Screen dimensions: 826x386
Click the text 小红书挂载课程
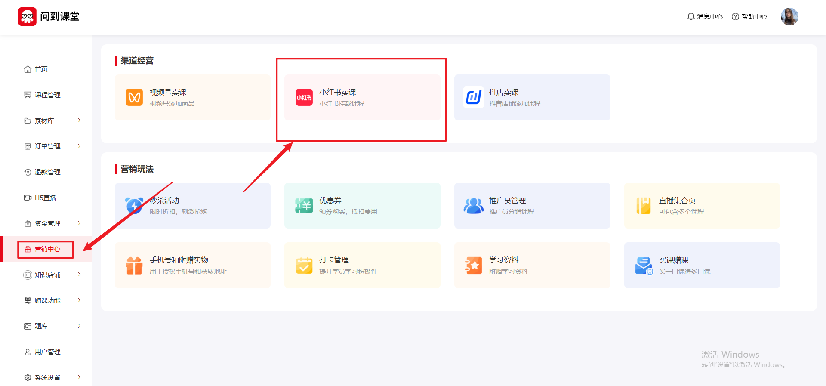coord(342,104)
